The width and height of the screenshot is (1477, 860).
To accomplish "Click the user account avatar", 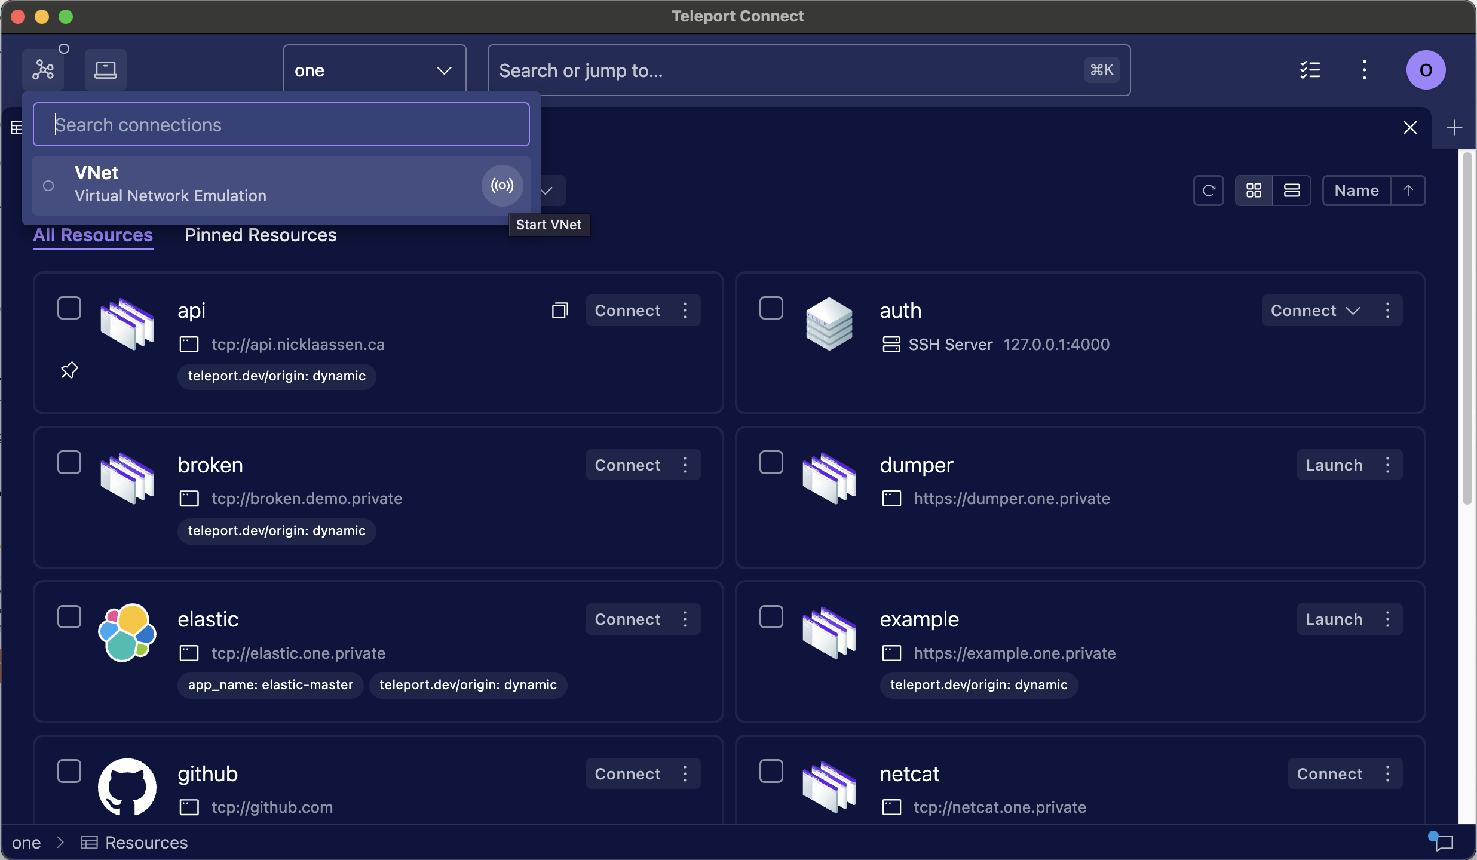I will point(1425,69).
